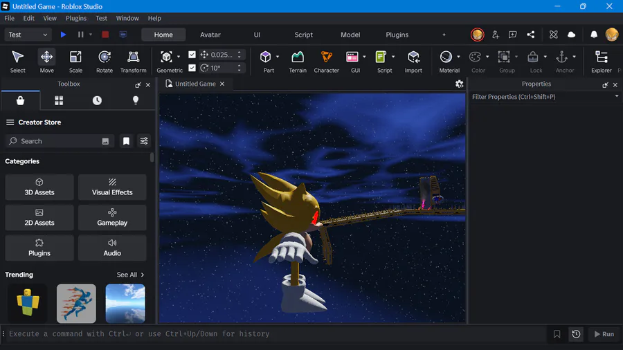Open command history clock icon

coord(576,334)
